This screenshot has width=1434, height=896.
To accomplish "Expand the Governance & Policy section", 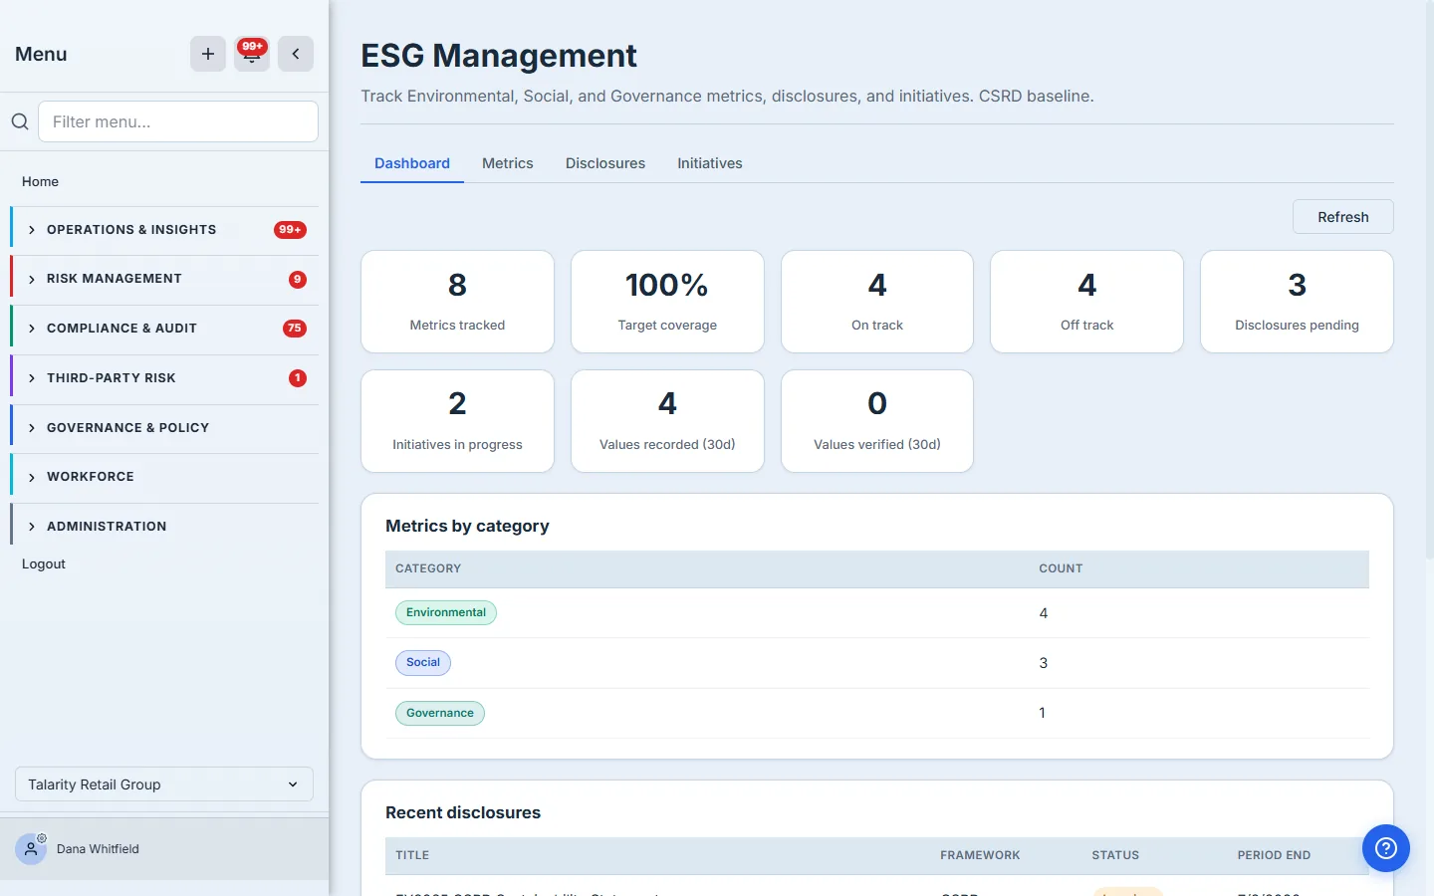I will (x=164, y=428).
